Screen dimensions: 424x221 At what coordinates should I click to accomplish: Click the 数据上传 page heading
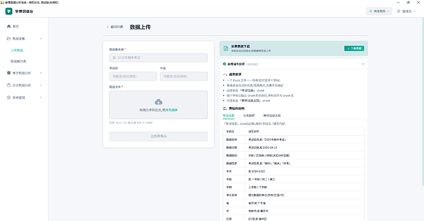click(140, 27)
